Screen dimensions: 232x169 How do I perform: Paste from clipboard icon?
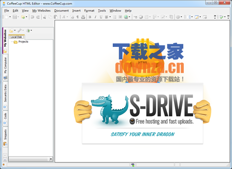pyautogui.click(x=56, y=17)
